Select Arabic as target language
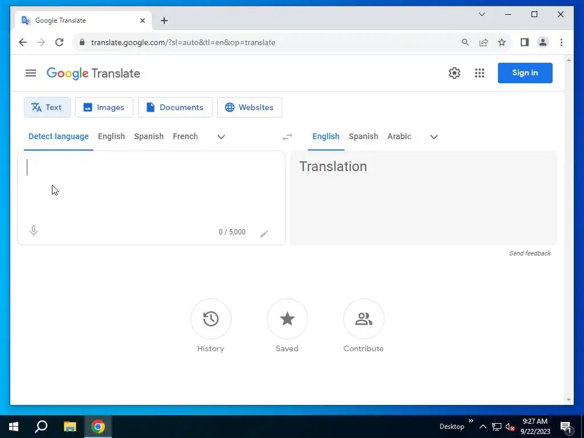 (399, 136)
